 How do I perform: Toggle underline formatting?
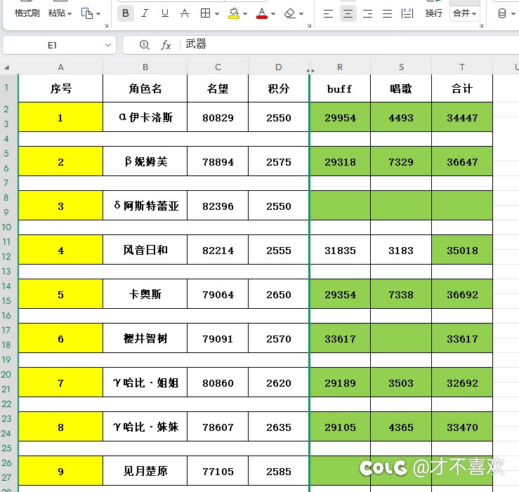click(164, 13)
